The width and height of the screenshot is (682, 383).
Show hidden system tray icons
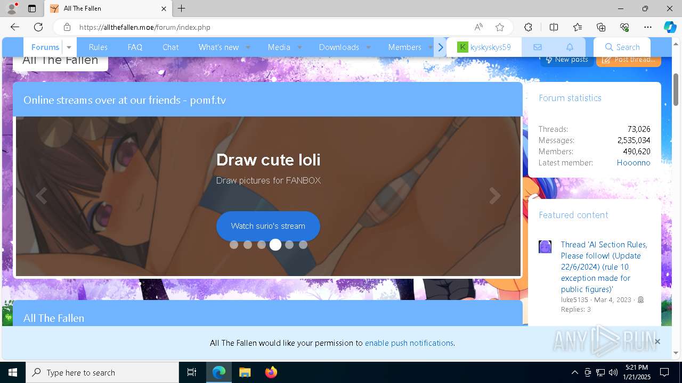(x=574, y=372)
